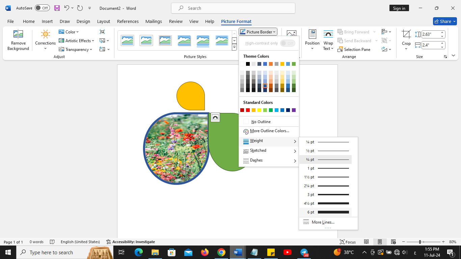Open the Design tab
The image size is (461, 259).
pyautogui.click(x=83, y=21)
